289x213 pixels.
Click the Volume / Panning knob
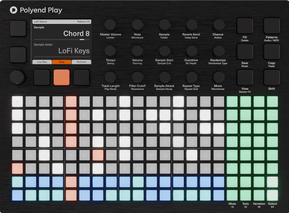pos(137,51)
